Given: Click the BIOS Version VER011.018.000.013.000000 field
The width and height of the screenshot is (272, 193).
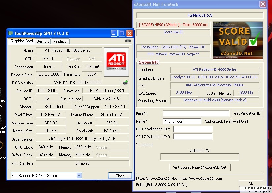Looking at the screenshot, I should point(78,83).
